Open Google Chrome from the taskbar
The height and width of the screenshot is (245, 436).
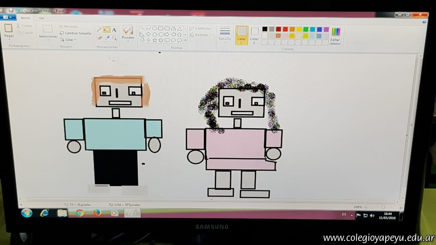[x=80, y=213]
